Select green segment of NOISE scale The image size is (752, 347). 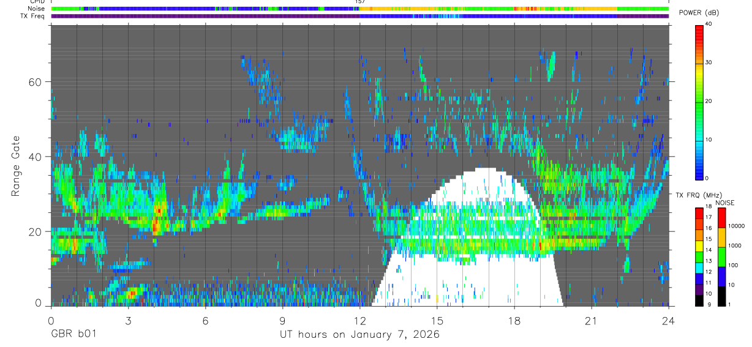click(x=721, y=257)
